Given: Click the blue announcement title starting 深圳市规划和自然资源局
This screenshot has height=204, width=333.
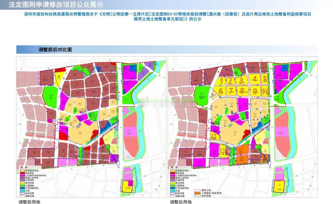Looking at the screenshot, I should tap(167, 16).
